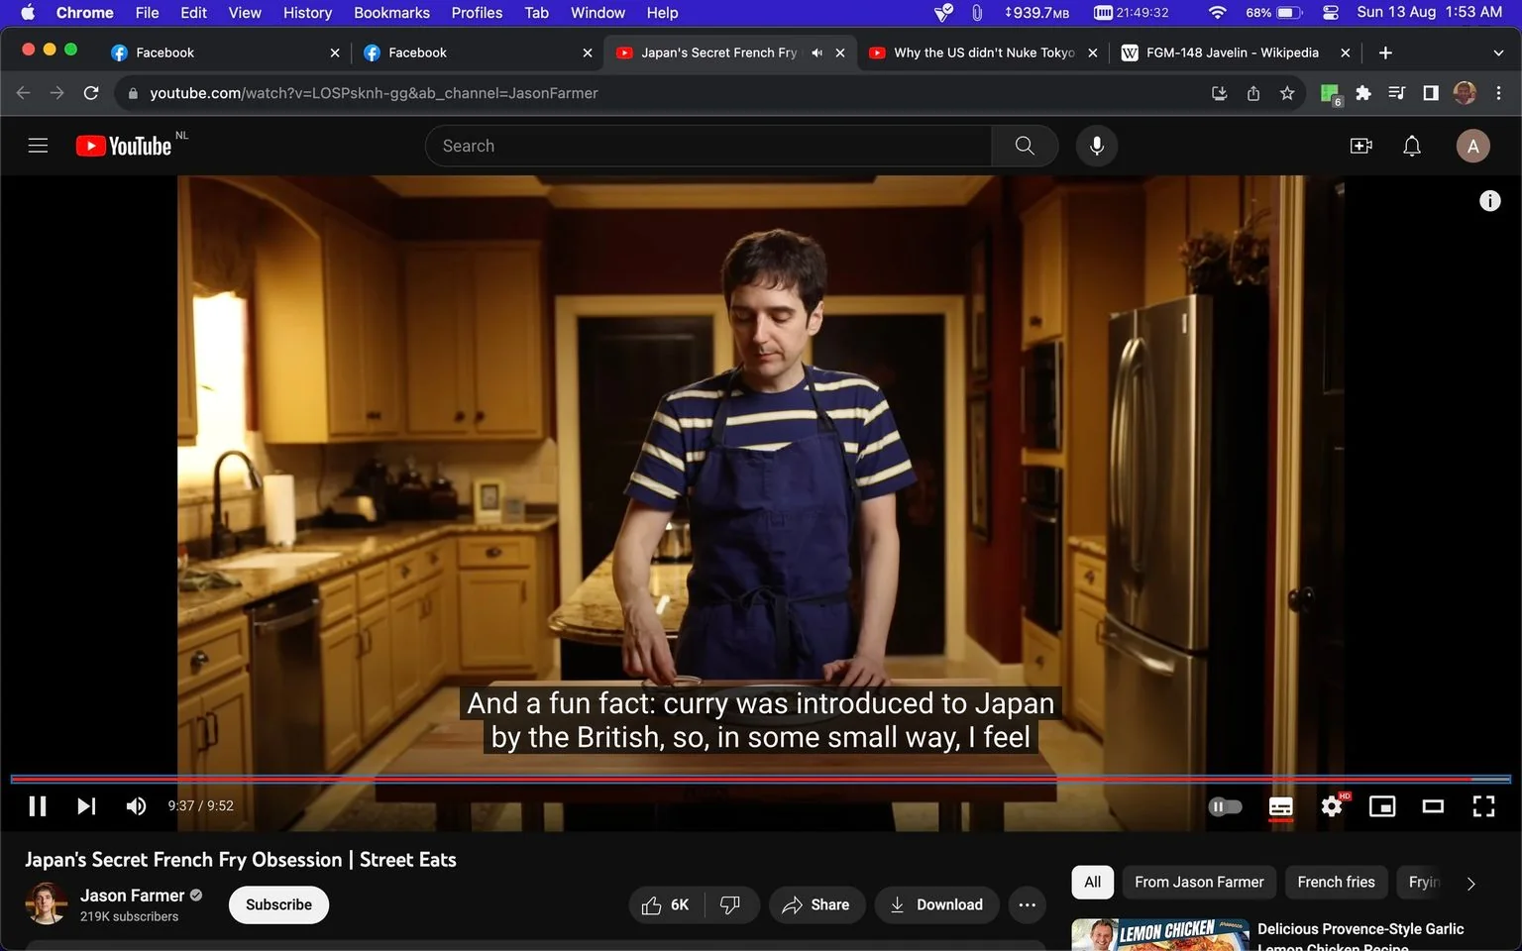Show more filter chips arrow
This screenshot has width=1522, height=951.
1470,884
